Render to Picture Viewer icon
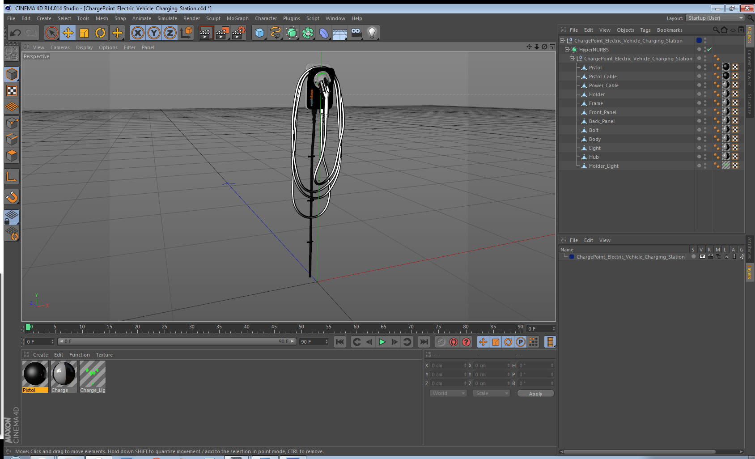 222,33
